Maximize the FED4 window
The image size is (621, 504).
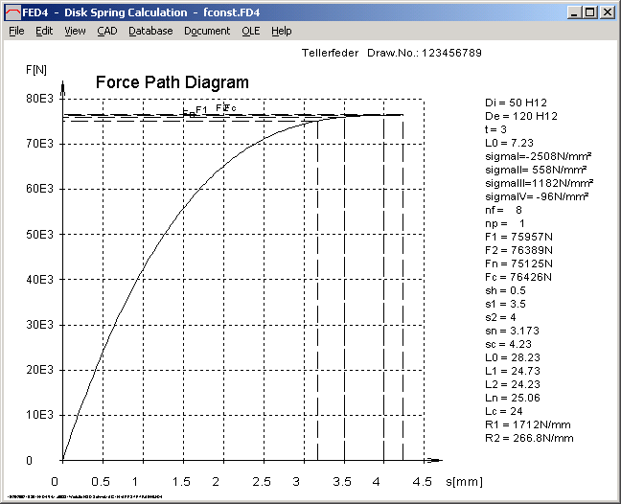[x=589, y=11]
